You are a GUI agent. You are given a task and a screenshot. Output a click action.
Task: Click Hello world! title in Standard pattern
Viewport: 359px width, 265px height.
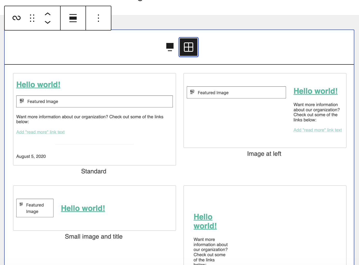38,85
